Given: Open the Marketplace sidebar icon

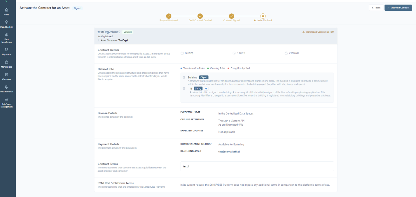Looking at the screenshot, I should (x=6, y=62).
